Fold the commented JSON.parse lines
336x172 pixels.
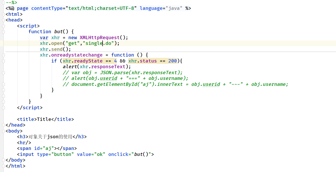click(x=3, y=73)
